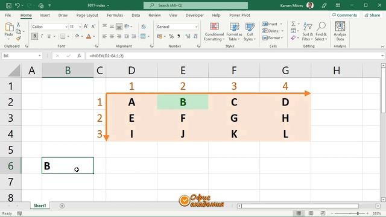The height and width of the screenshot is (217, 386).
Task: Click the Copy icon in Clipboard group
Action: click(18, 31)
